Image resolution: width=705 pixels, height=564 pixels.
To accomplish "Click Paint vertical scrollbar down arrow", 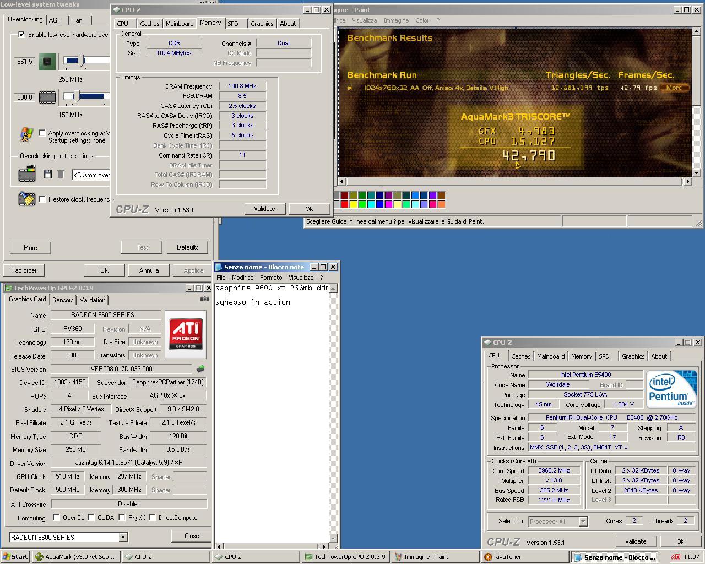I will click(x=696, y=172).
